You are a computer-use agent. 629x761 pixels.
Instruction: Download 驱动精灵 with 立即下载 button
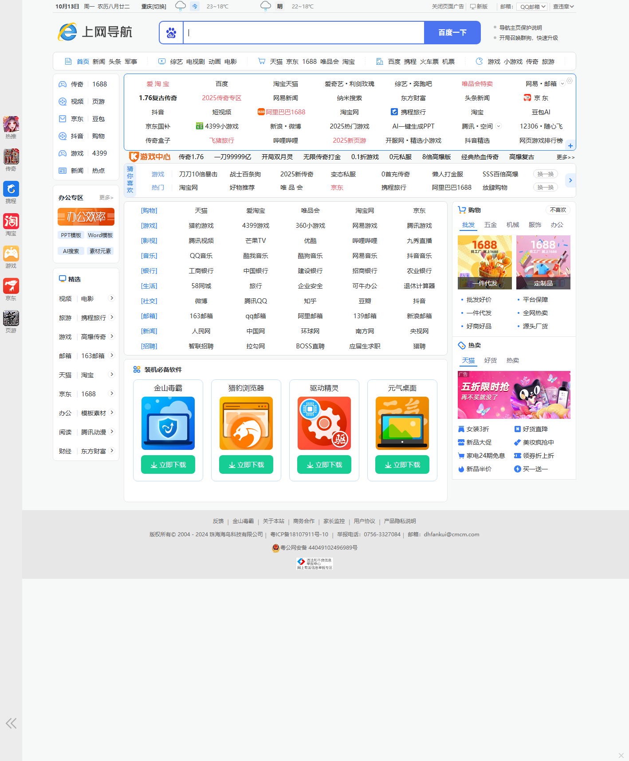tap(324, 464)
